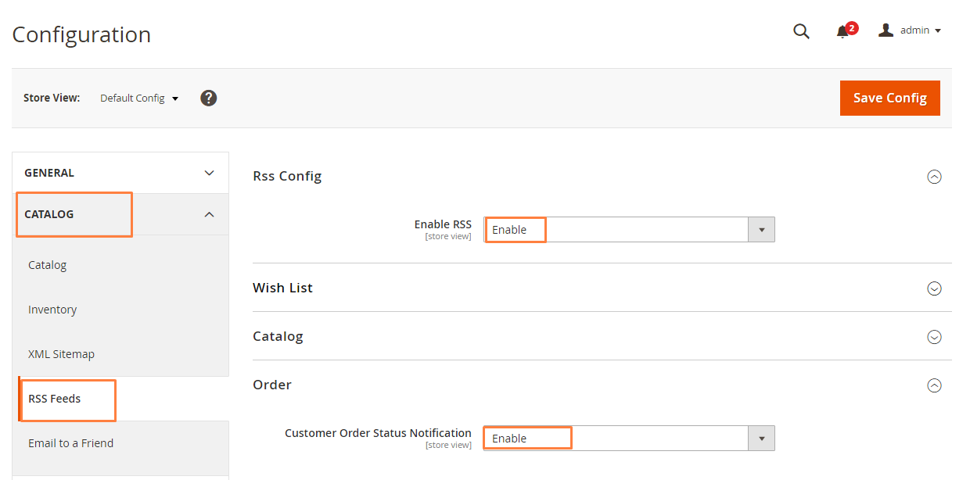Expand the Wish List section
The width and height of the screenshot is (970, 480).
[934, 288]
